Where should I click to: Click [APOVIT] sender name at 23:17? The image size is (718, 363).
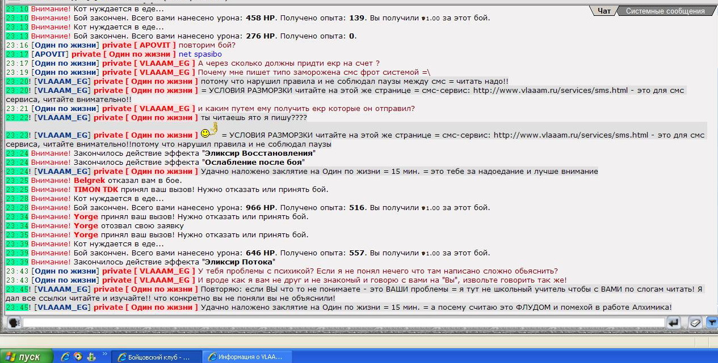[51, 54]
